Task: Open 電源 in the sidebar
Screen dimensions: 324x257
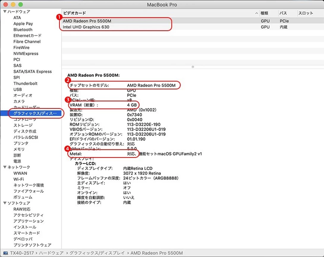Action: click(17, 161)
